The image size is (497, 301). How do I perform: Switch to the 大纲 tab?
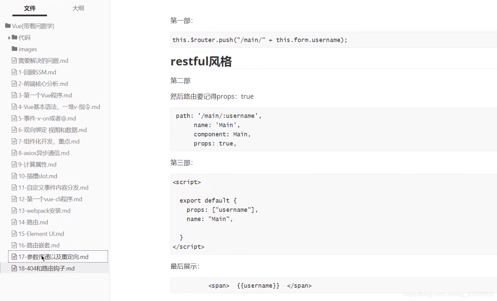[x=78, y=8]
